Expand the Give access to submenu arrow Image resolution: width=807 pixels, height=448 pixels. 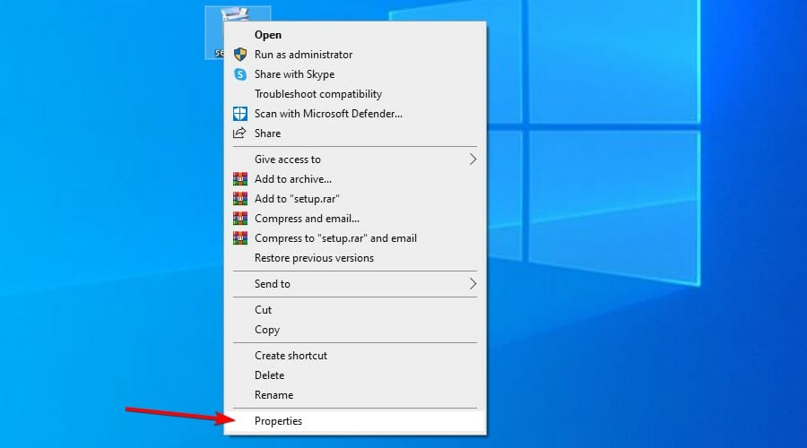pos(473,159)
